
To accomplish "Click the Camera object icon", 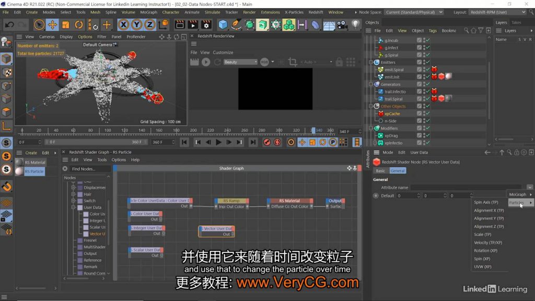I will tap(342, 25).
